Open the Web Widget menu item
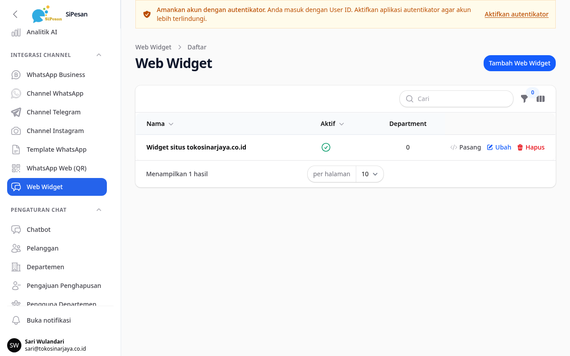The image size is (570, 356). pyautogui.click(x=57, y=187)
